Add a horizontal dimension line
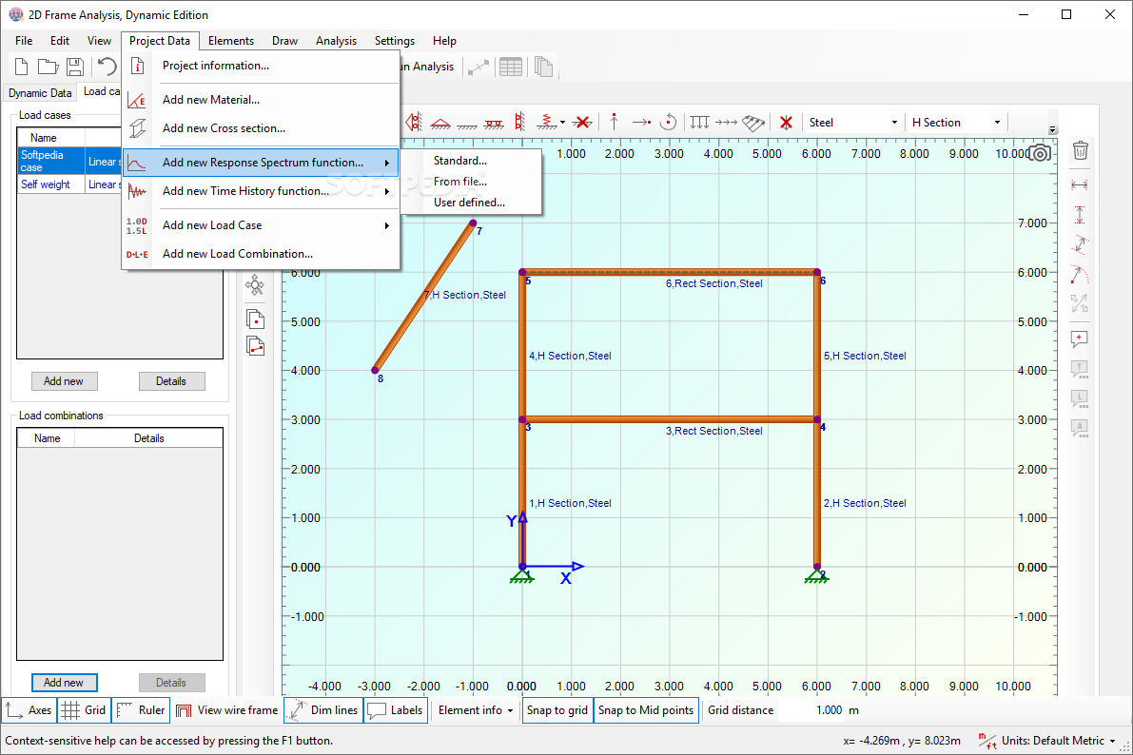This screenshot has width=1133, height=755. 1080,185
